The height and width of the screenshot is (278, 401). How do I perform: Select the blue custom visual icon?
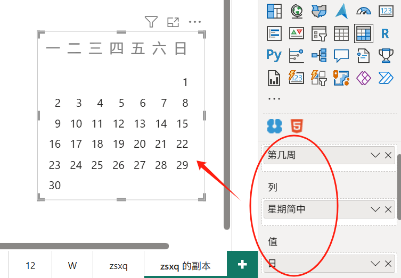point(274,126)
